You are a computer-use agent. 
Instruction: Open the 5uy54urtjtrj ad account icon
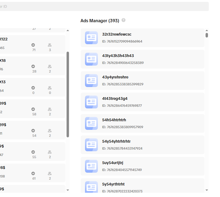pyautogui.click(x=91, y=166)
